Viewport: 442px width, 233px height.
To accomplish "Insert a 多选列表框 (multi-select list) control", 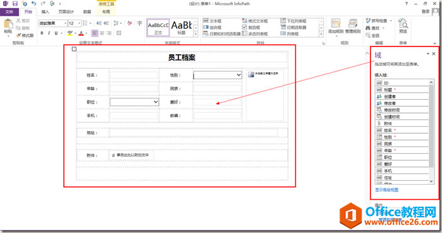I will tap(255, 34).
